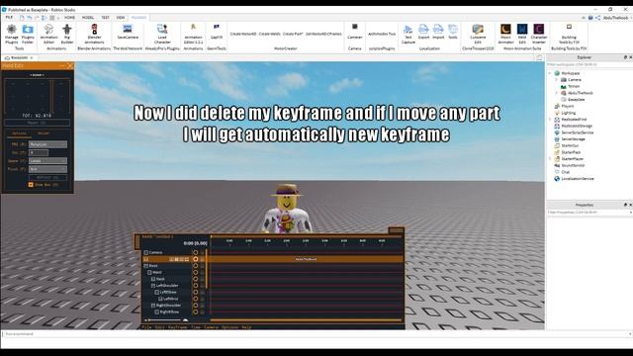Image resolution: width=633 pixels, height=356 pixels.
Task: Open the Rotation mode dropdown in Weld Edit
Action: coord(47,144)
